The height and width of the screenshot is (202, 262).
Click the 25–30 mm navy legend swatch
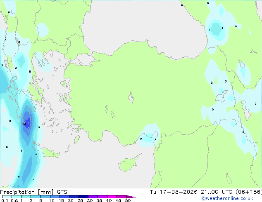[x=83, y=197]
